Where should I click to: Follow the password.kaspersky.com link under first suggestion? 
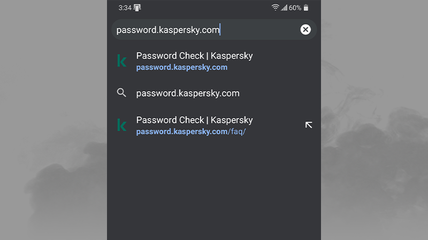point(182,67)
